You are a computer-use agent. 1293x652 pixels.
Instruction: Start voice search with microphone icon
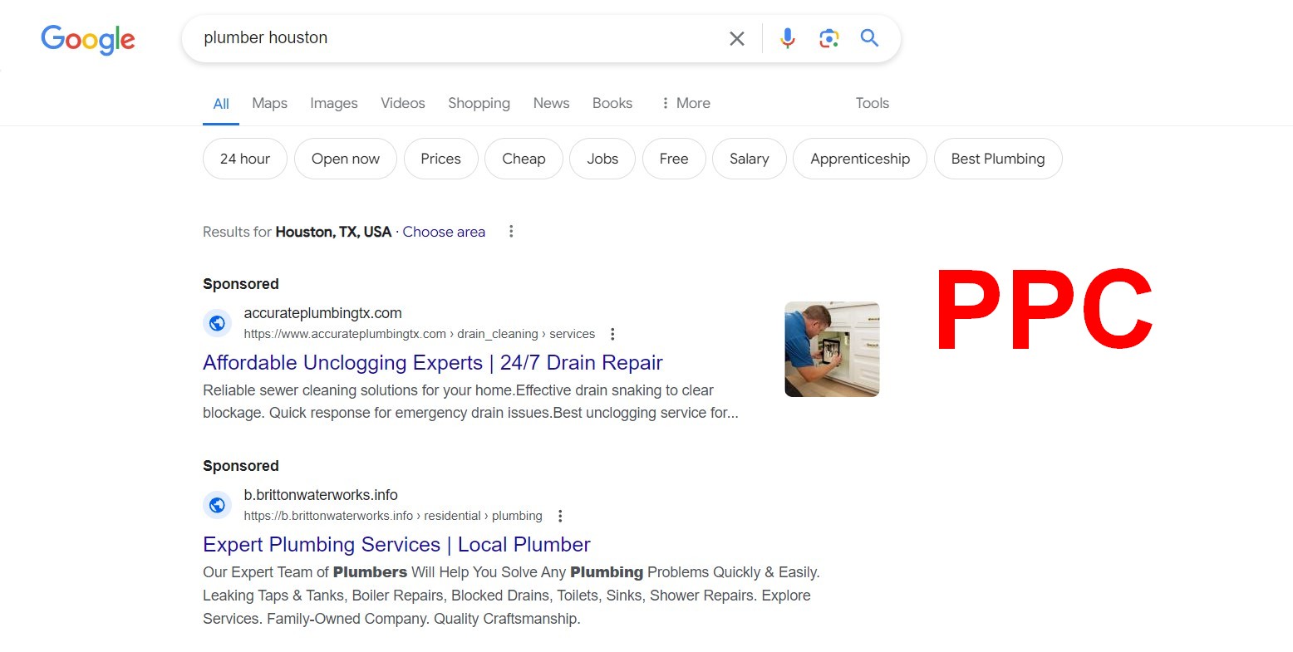(788, 38)
